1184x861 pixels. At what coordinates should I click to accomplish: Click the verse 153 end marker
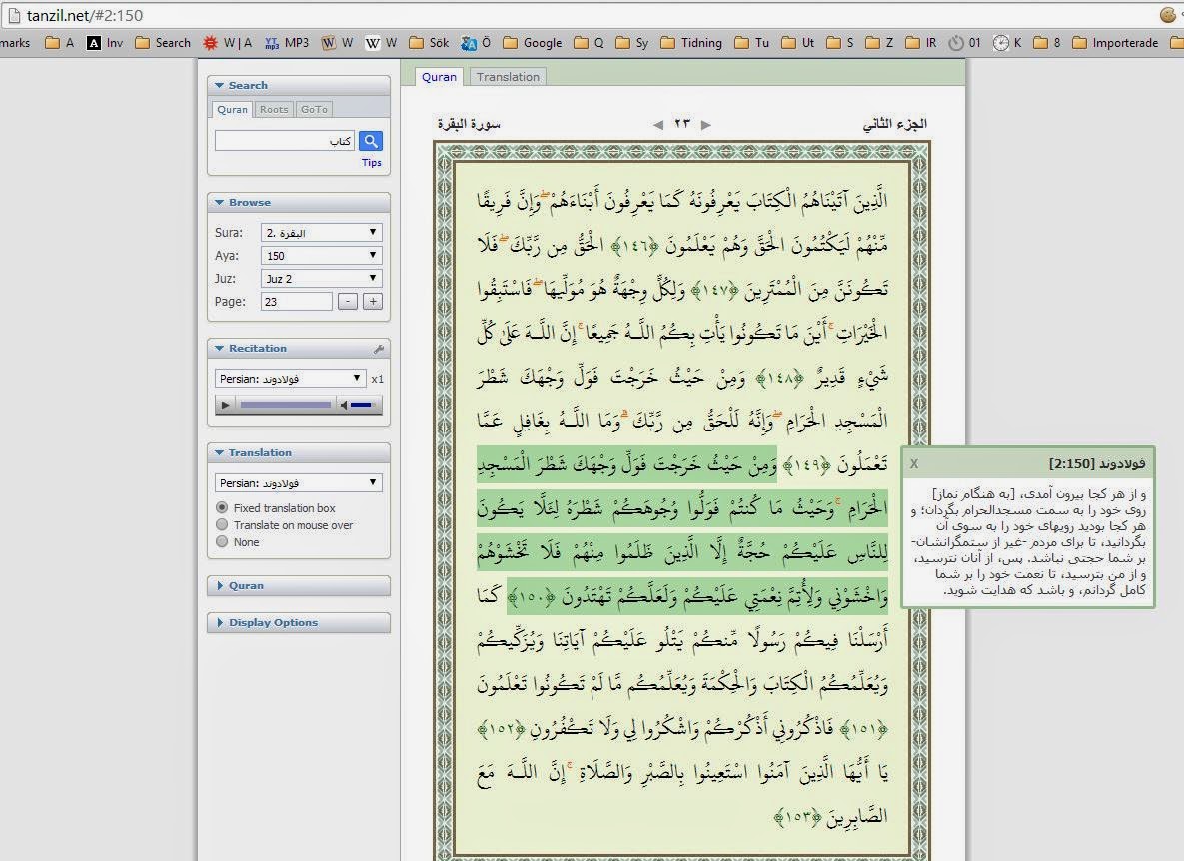tap(799, 816)
